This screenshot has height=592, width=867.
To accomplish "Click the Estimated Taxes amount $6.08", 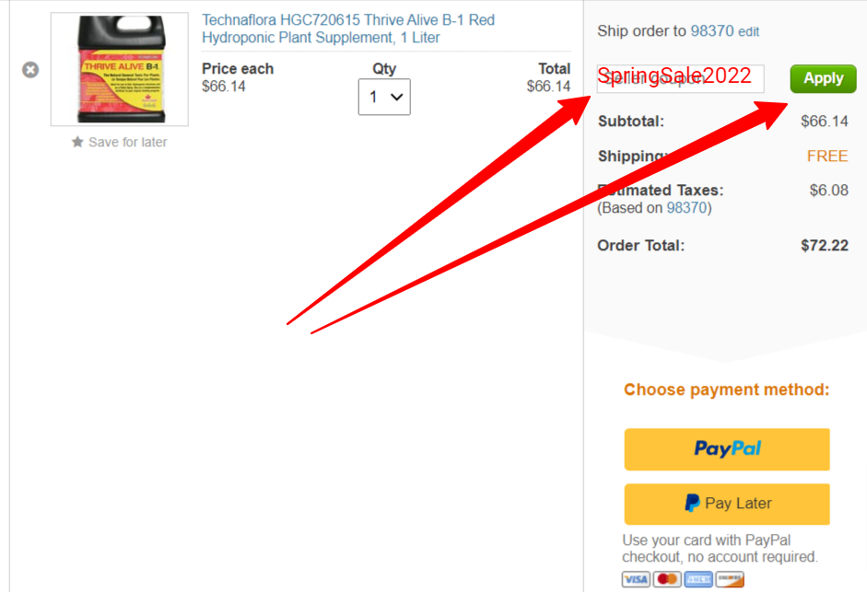I will pos(829,191).
